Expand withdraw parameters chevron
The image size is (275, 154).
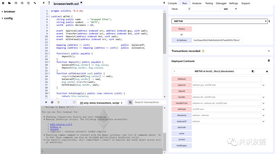click(x=264, y=109)
